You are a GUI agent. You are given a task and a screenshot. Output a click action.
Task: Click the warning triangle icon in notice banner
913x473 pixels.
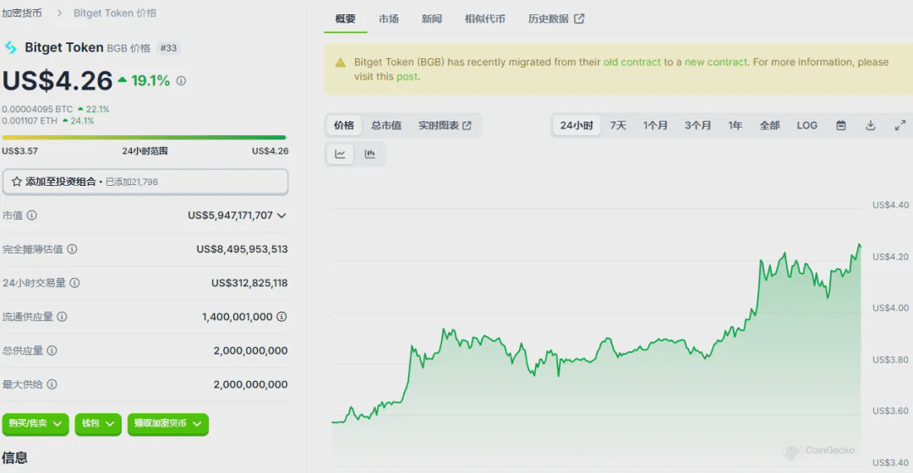click(341, 63)
